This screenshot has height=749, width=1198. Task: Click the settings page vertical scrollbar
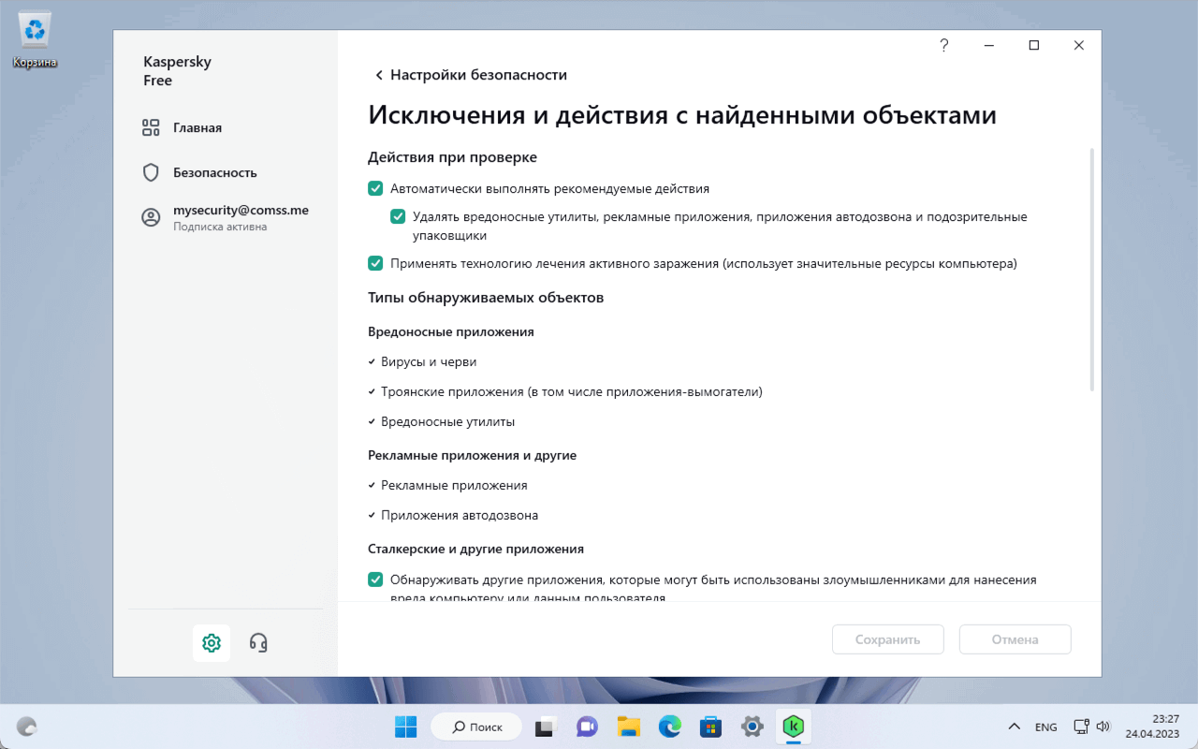coord(1091,269)
